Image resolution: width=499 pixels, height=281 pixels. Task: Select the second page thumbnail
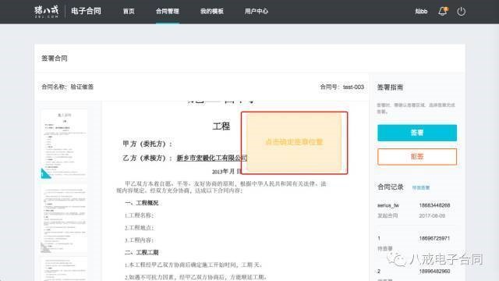tap(64, 219)
